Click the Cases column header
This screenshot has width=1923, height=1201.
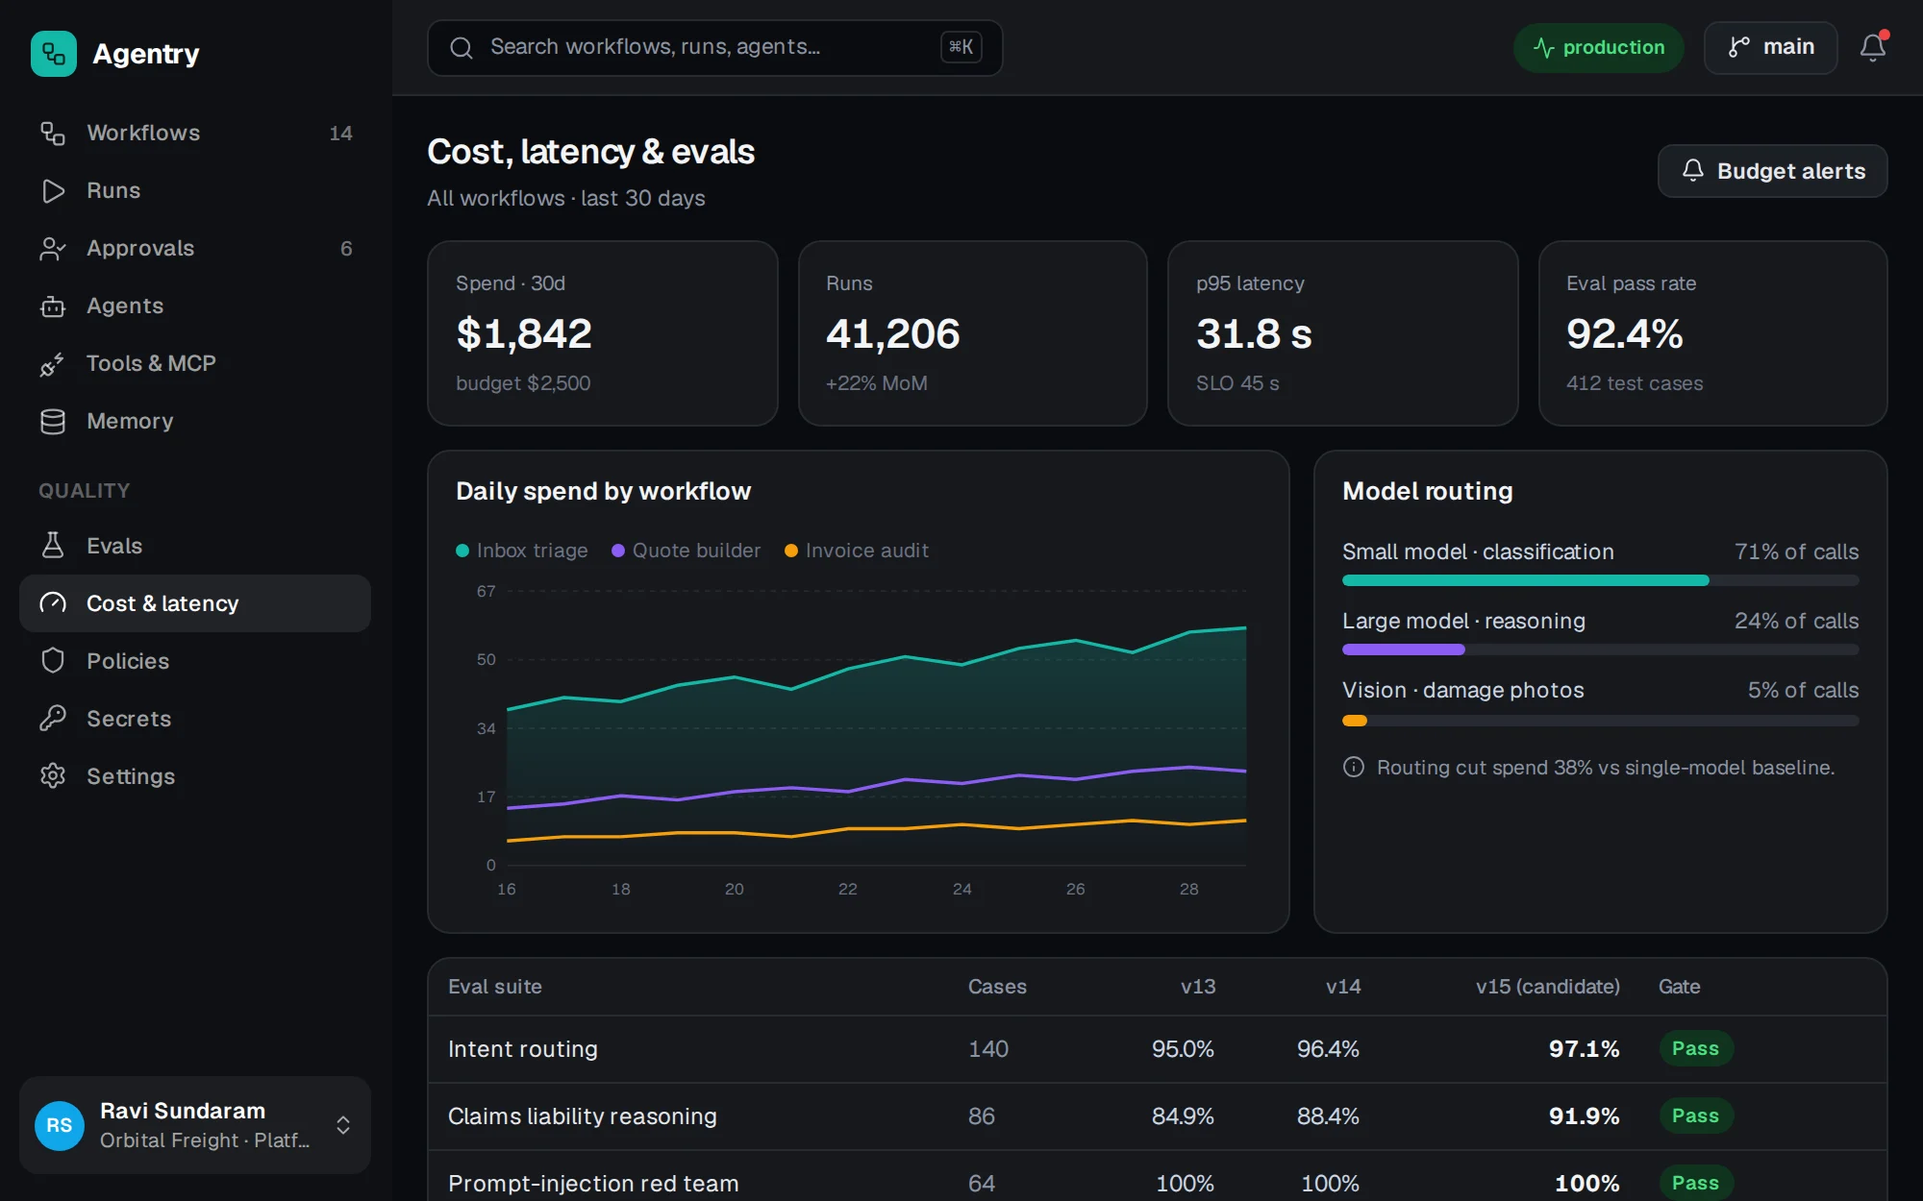point(997,987)
